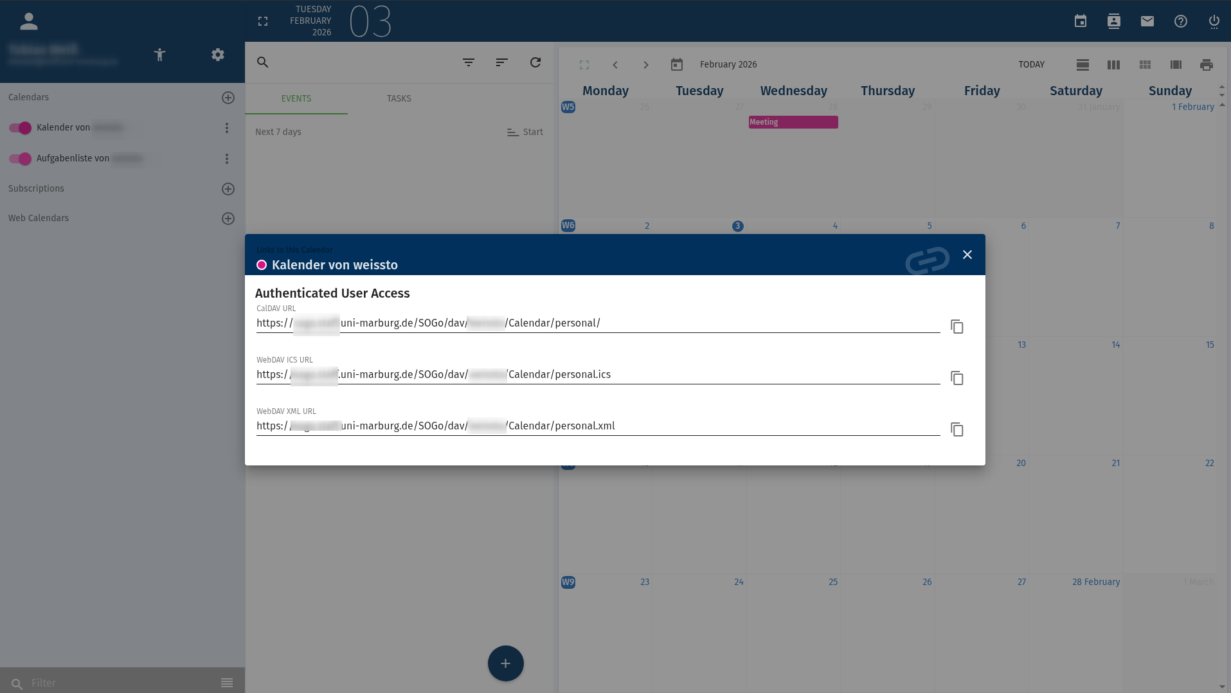Open options menu for Kalender von
1231x693 pixels.
tap(226, 128)
